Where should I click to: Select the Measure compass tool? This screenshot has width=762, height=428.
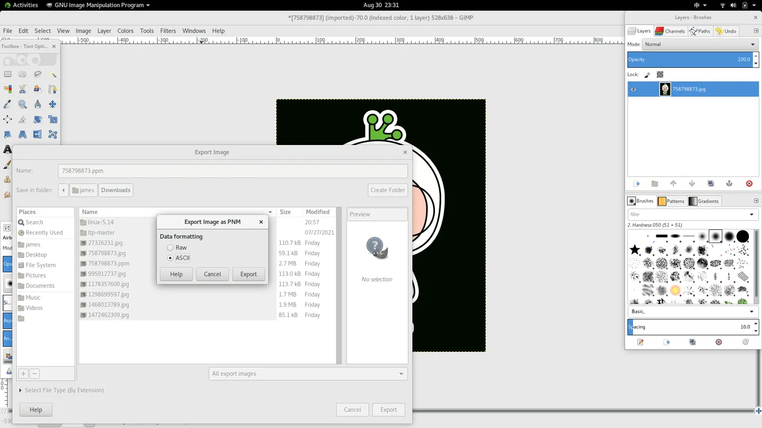point(38,104)
